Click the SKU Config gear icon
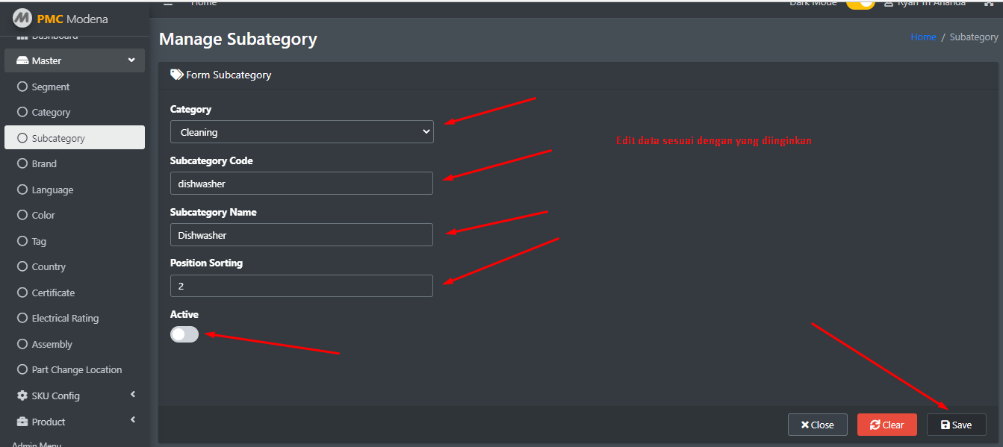The image size is (1003, 447). tap(22, 396)
